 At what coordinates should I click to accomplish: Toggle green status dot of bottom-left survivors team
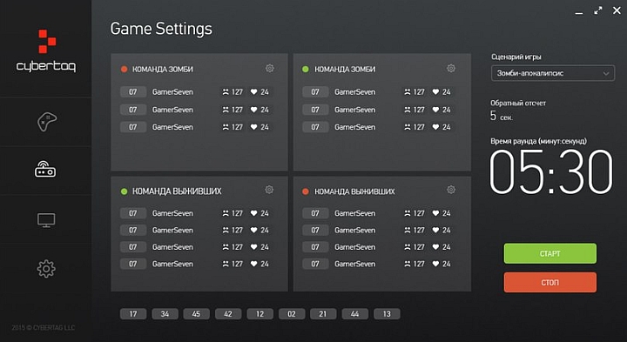point(124,191)
